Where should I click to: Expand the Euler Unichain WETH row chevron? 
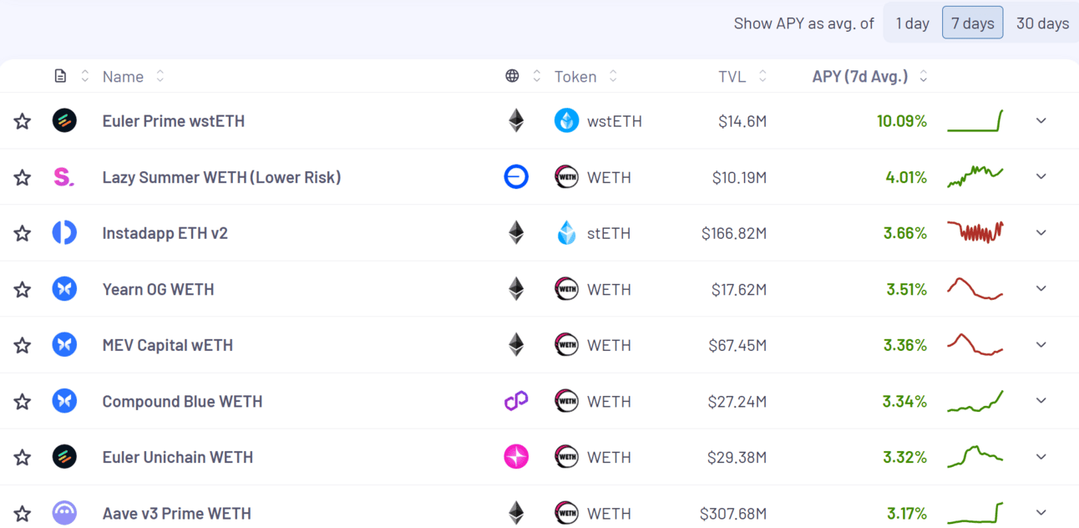1041,456
